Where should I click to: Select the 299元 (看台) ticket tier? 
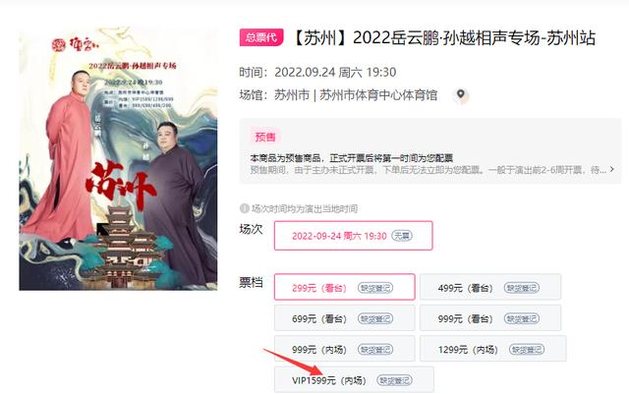tap(345, 287)
